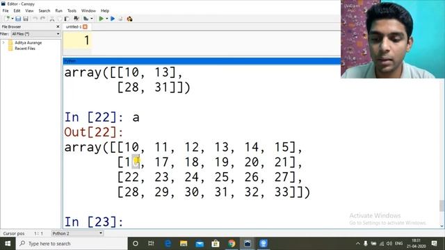Open the Window menu
445x250 pixels.
coord(88,11)
